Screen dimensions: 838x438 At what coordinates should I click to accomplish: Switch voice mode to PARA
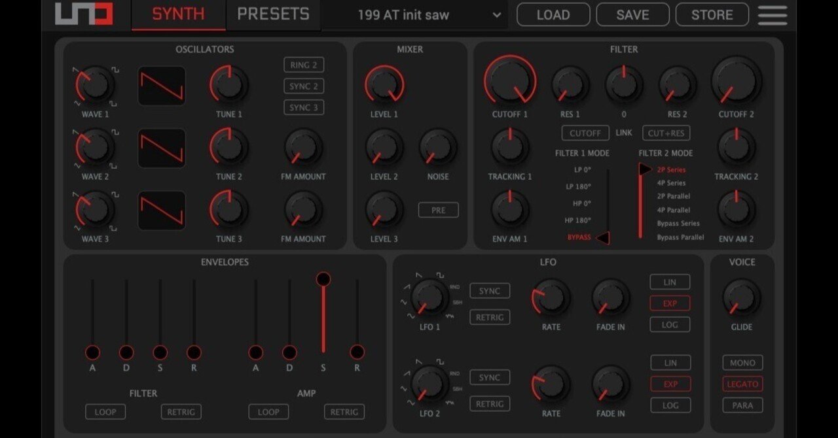click(742, 405)
